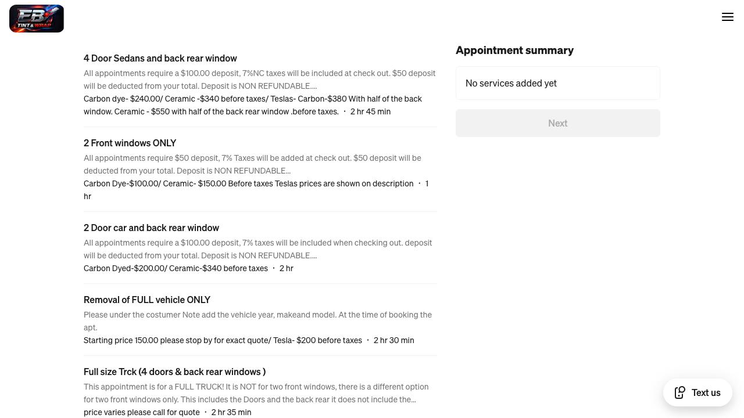
Task: Select 4 Door Sedans and back rear window
Action: (x=160, y=58)
